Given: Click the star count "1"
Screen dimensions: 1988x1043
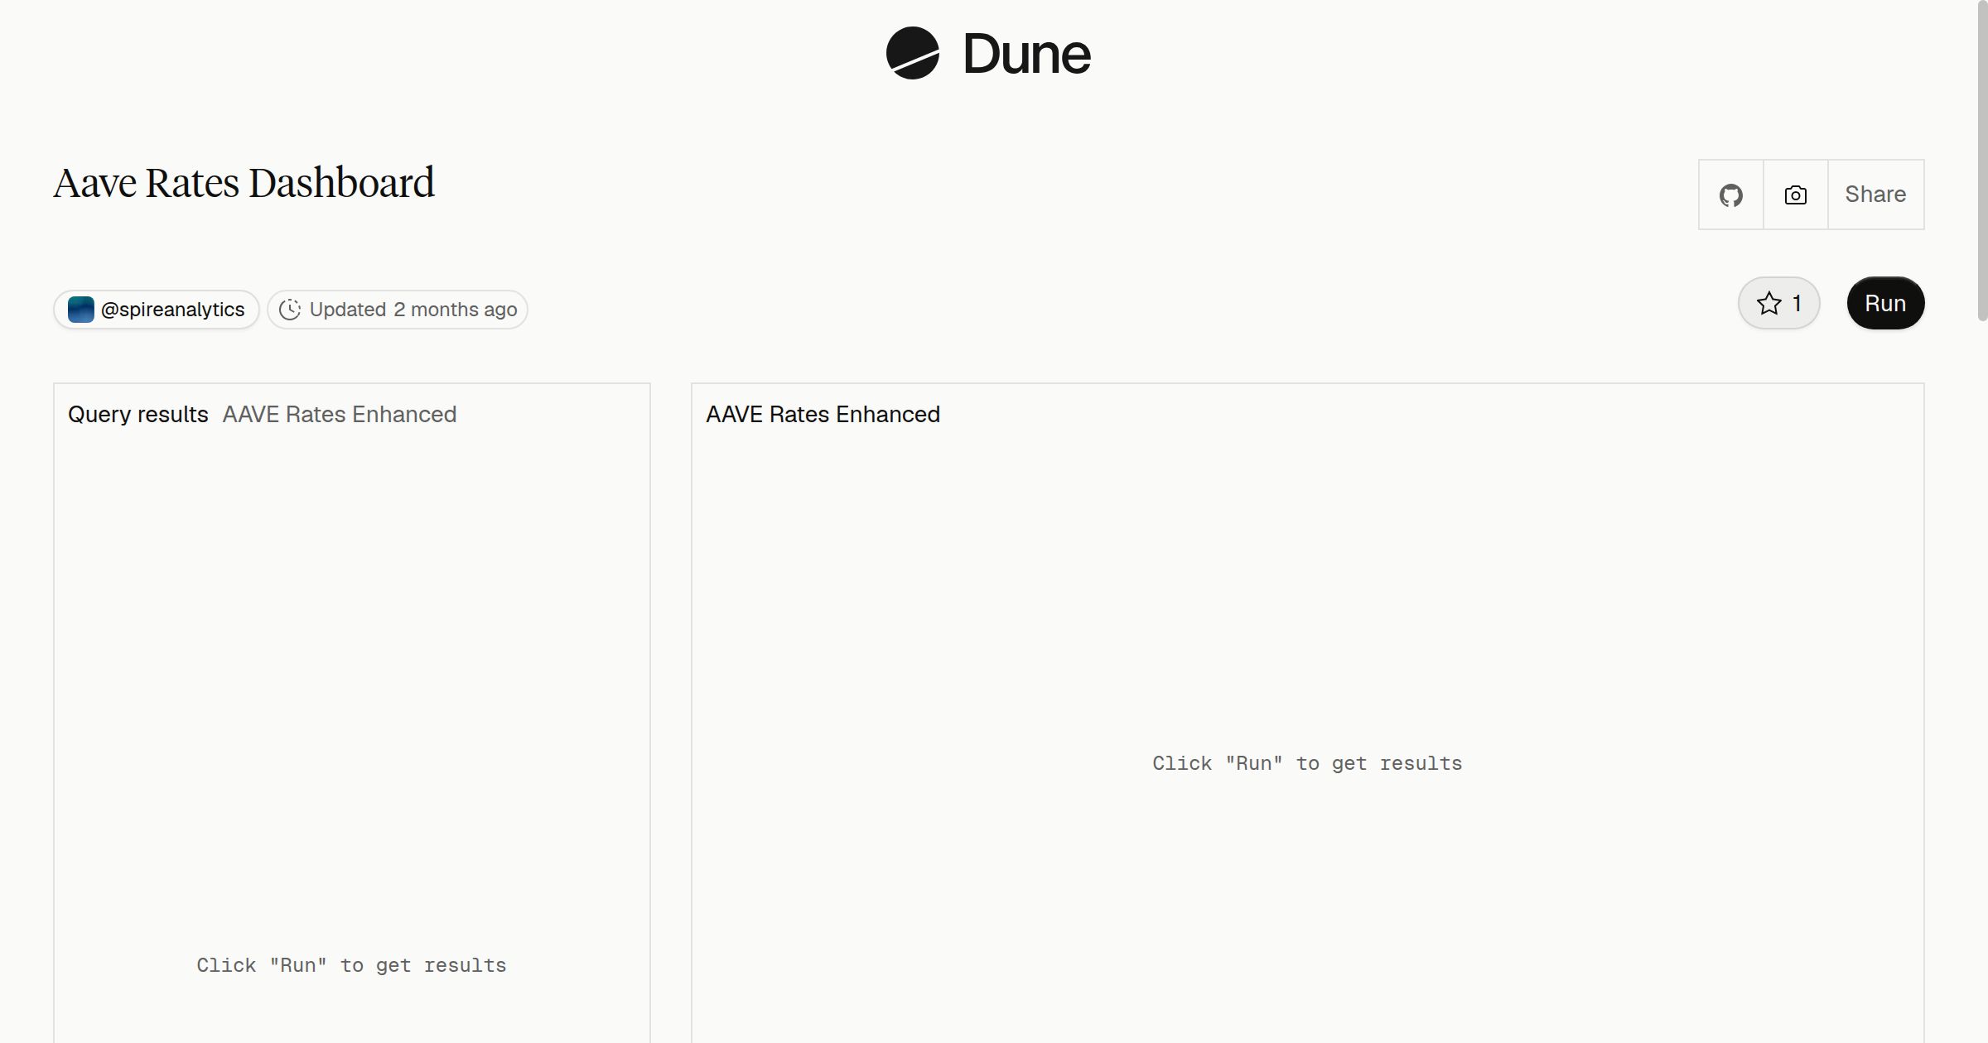Looking at the screenshot, I should point(1797,303).
